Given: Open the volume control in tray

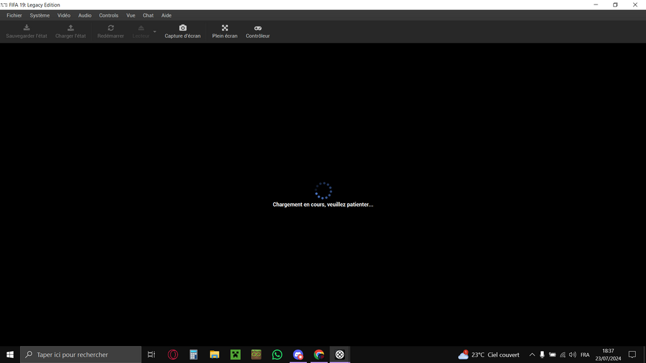Looking at the screenshot, I should click(572, 355).
